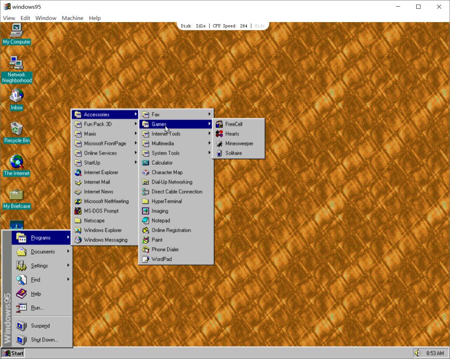This screenshot has width=450, height=359.
Task: Open the View menu
Action: (x=9, y=18)
